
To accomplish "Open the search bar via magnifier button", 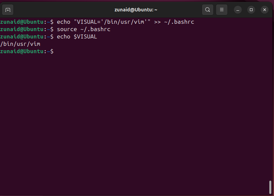I will click(207, 10).
